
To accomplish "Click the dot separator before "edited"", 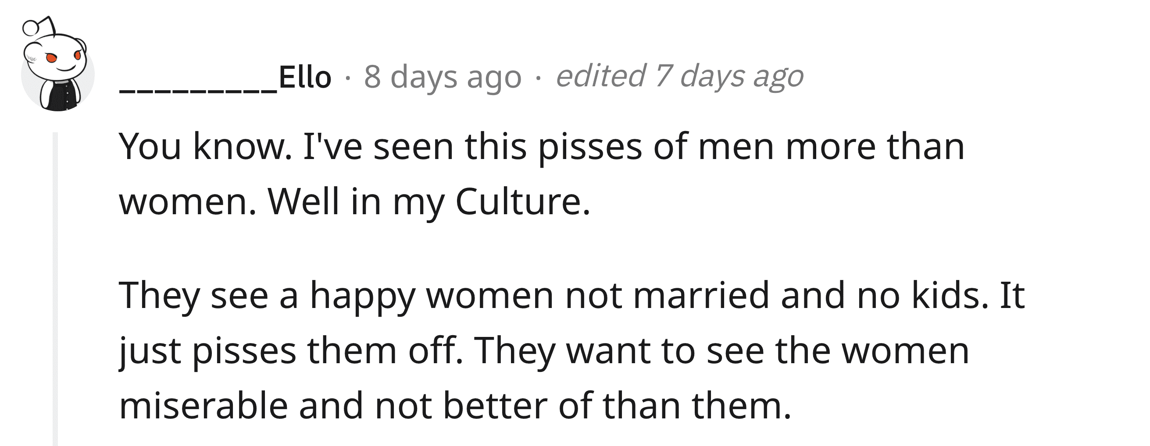I will click(x=539, y=78).
